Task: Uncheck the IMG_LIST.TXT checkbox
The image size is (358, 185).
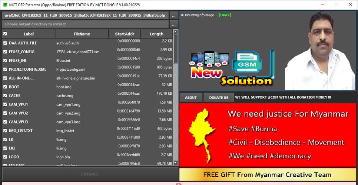Action: (x=5, y=131)
